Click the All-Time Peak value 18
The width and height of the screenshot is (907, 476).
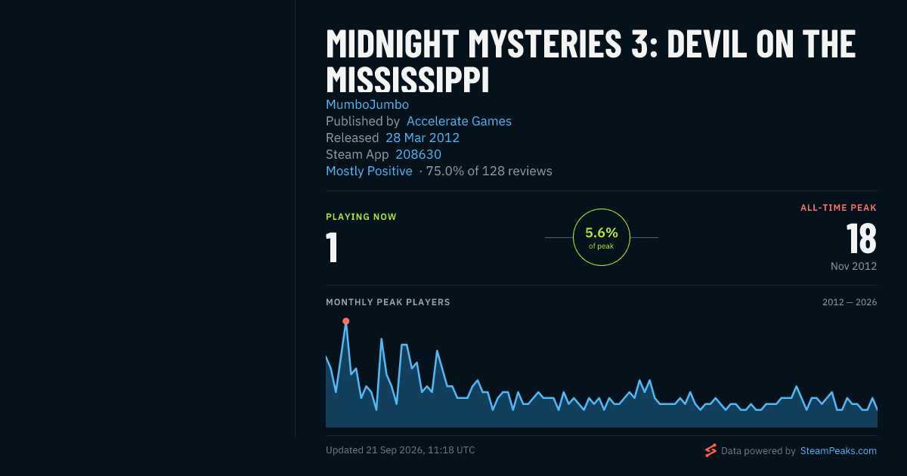click(861, 239)
